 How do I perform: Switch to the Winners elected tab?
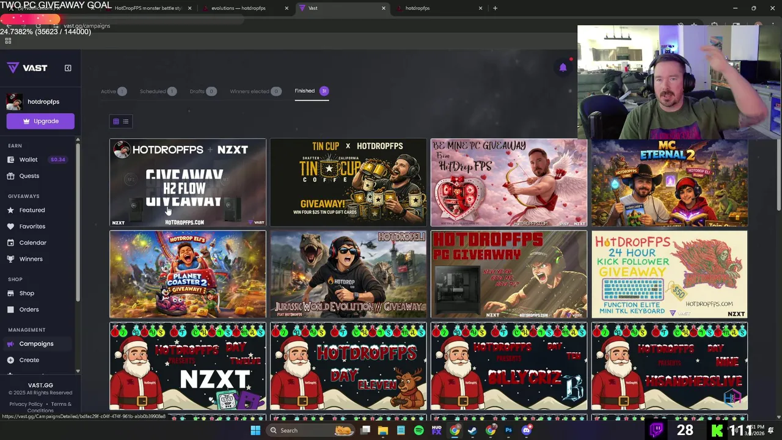tap(255, 91)
